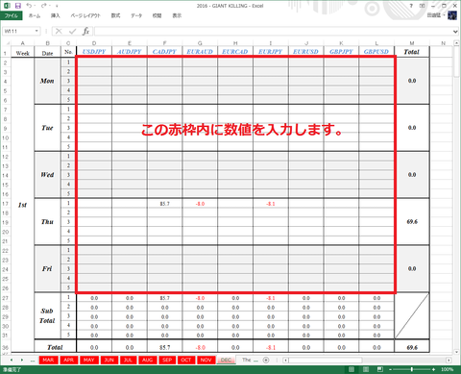The image size is (461, 374).
Task: Show hidden sheets via left ellipsis
Action: tap(33, 361)
